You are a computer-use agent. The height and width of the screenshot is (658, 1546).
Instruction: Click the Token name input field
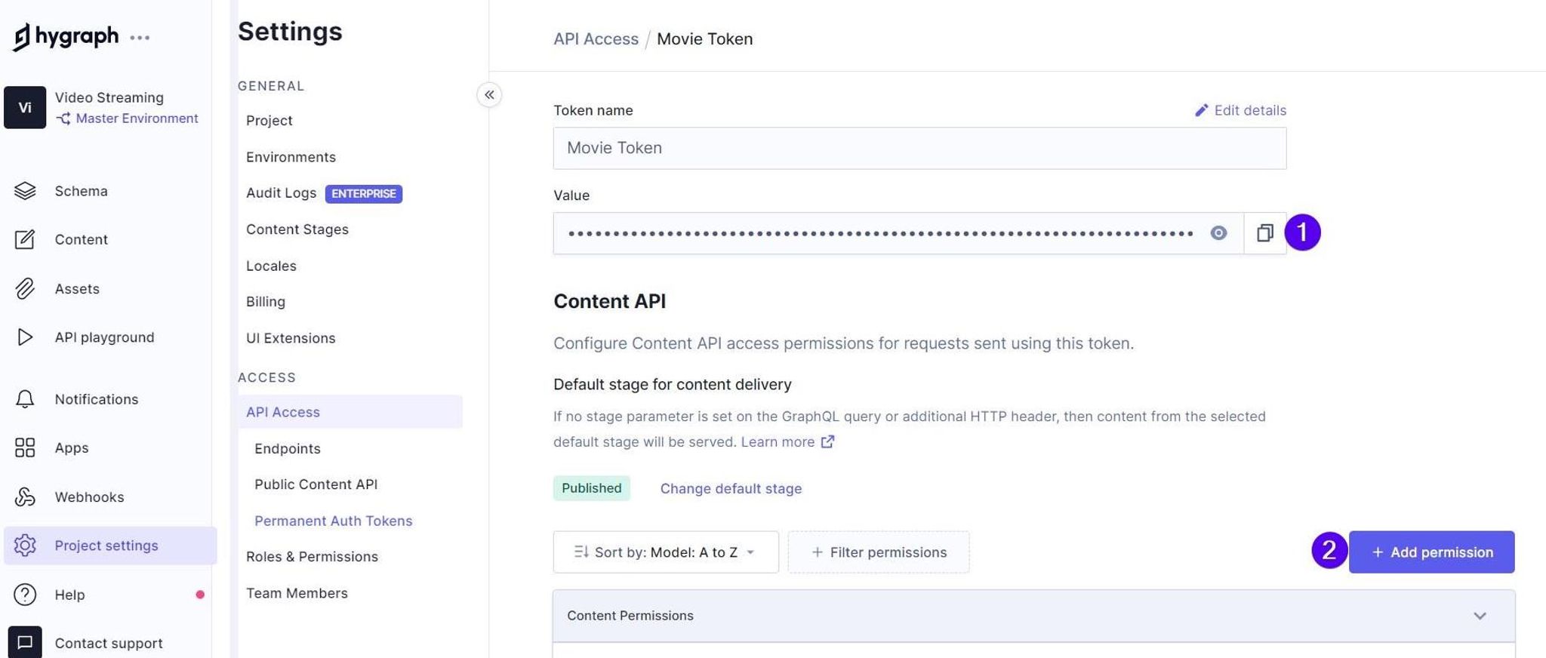919,148
